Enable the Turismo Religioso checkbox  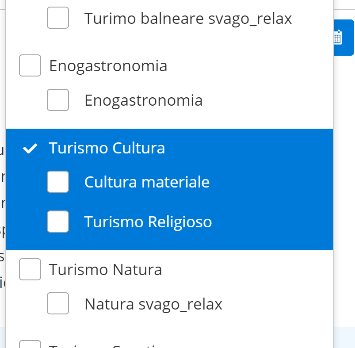pos(58,222)
